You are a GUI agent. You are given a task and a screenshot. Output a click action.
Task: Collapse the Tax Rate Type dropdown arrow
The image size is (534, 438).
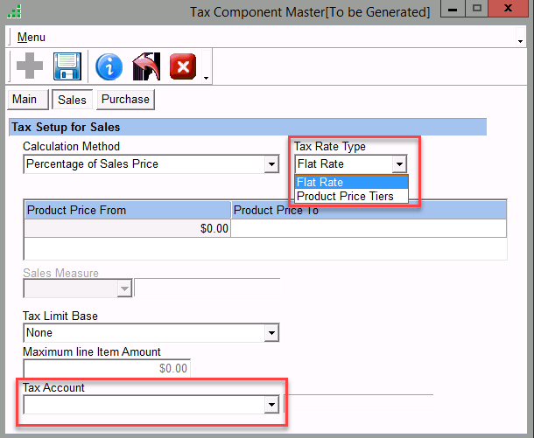[400, 164]
